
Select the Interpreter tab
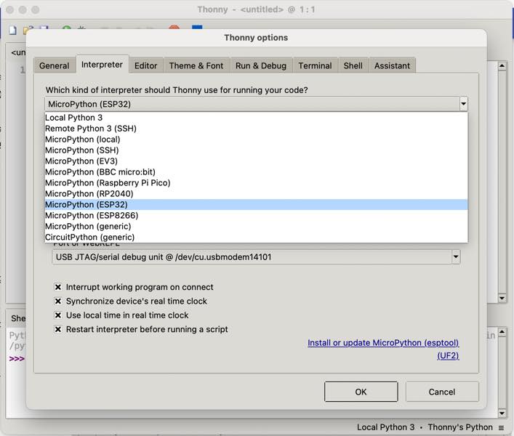point(103,65)
